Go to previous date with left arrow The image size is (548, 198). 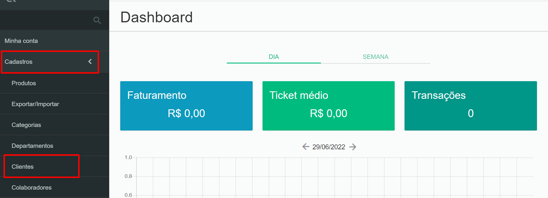(306, 147)
